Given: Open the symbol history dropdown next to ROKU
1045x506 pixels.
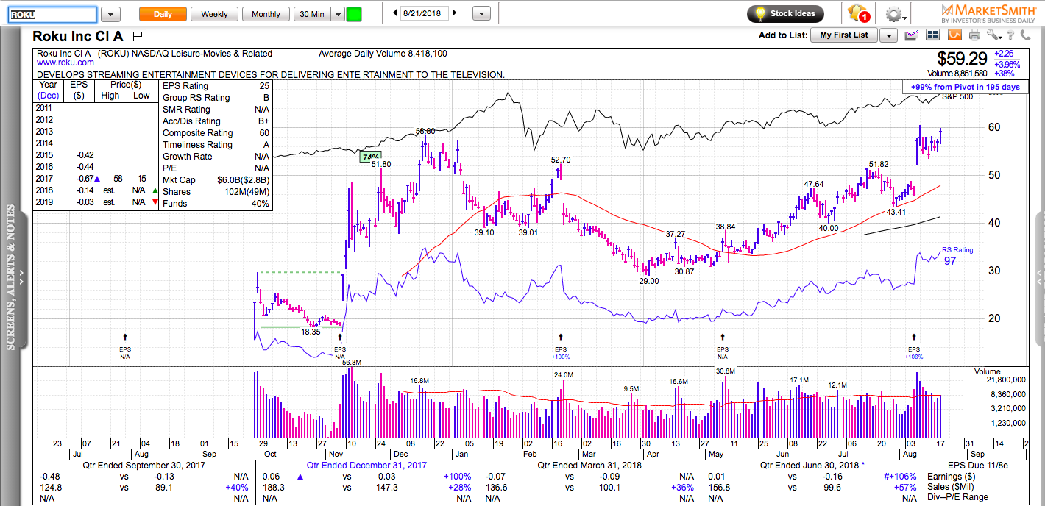Looking at the screenshot, I should click(110, 14).
